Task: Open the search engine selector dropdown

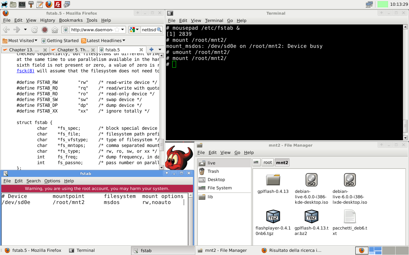Action: (x=135, y=30)
